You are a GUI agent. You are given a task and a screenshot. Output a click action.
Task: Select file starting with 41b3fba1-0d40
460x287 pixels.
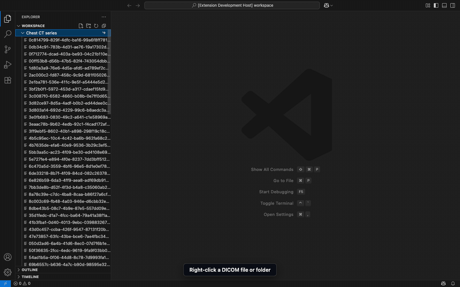click(63, 222)
